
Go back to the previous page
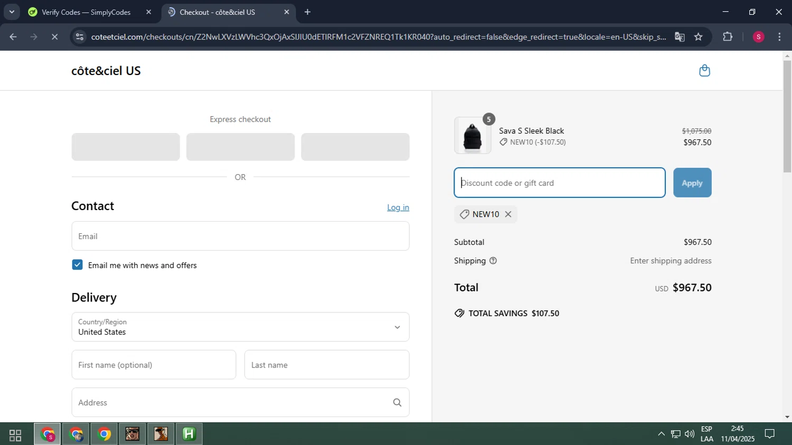13,37
